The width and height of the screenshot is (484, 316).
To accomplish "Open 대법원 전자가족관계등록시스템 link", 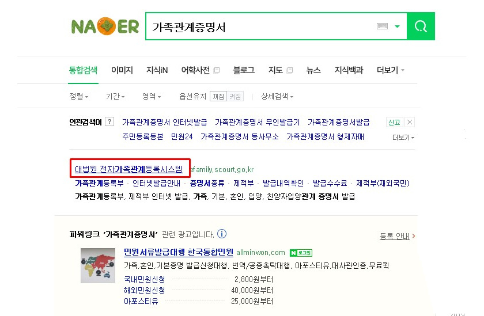I will 128,169.
